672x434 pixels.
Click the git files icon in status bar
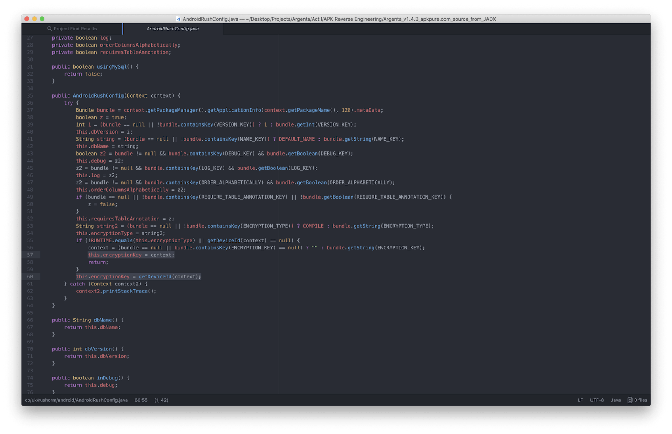630,400
